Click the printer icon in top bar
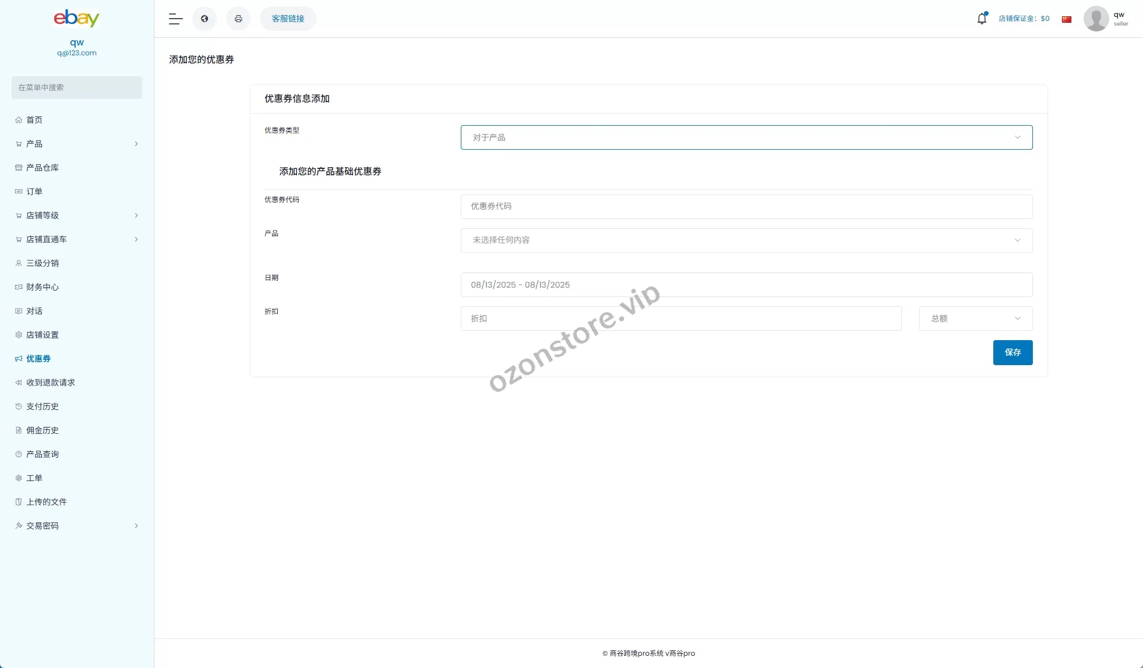The width and height of the screenshot is (1143, 668). click(238, 19)
